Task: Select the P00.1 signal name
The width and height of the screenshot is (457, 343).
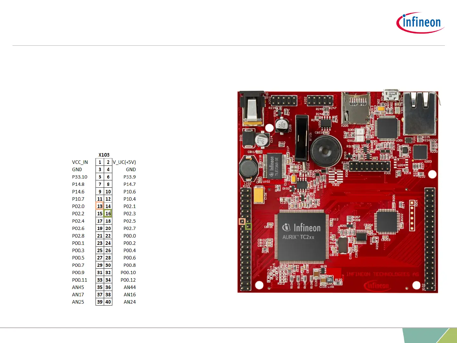Action: tap(78, 243)
